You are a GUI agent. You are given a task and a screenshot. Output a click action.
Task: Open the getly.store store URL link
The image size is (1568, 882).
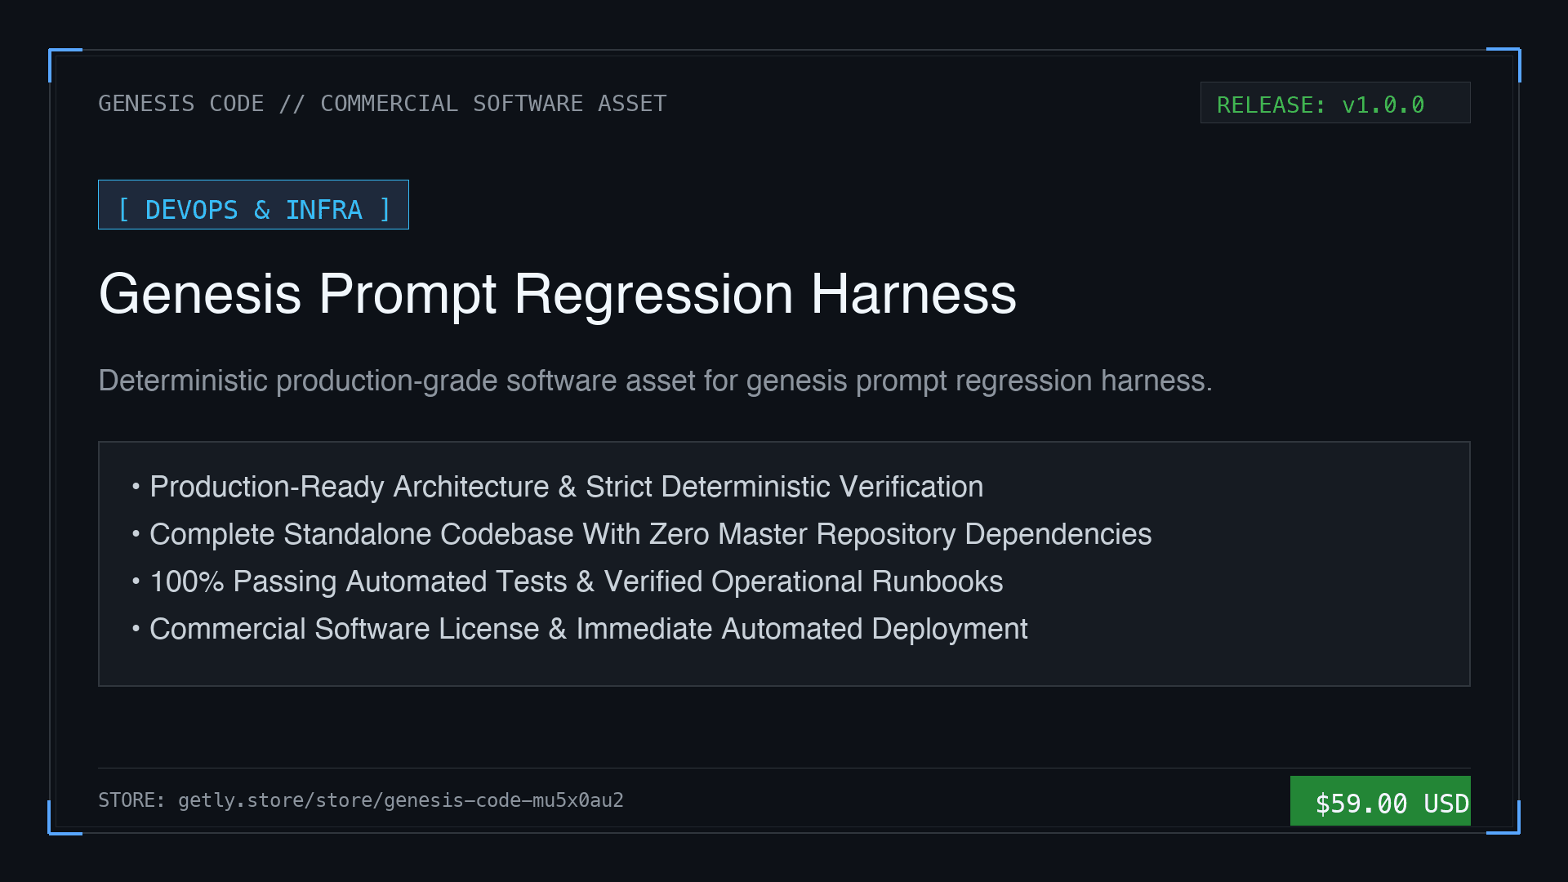(401, 800)
